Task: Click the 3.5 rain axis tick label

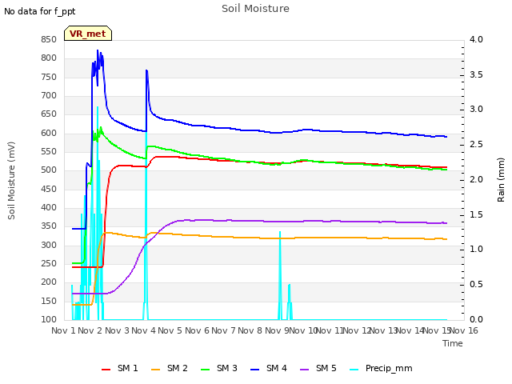Action: click(476, 74)
